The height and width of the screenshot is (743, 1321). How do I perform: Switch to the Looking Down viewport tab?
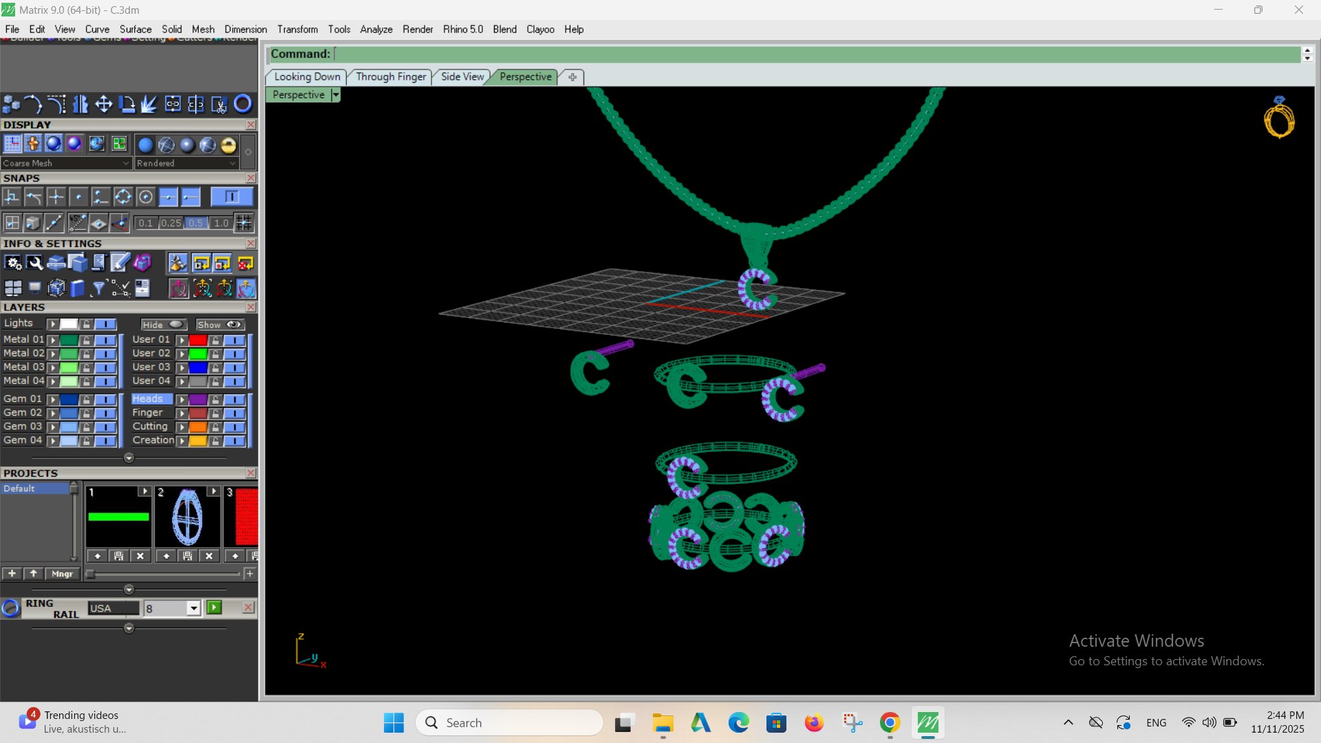pos(307,77)
